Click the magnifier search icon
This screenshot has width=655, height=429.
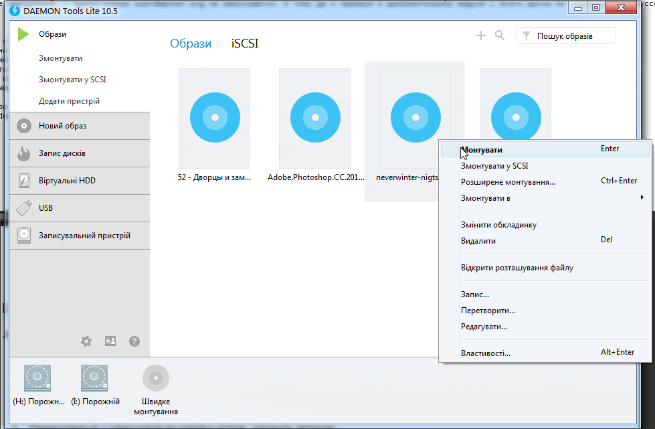tap(500, 35)
